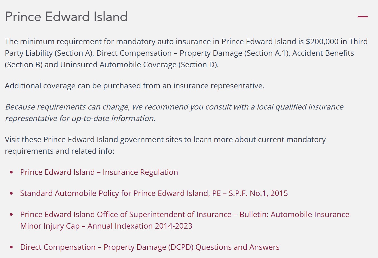Screen dimensions: 378x258
Task: Click the bullet beside Superintendent of Insurance Bulletin
Action: (11, 215)
